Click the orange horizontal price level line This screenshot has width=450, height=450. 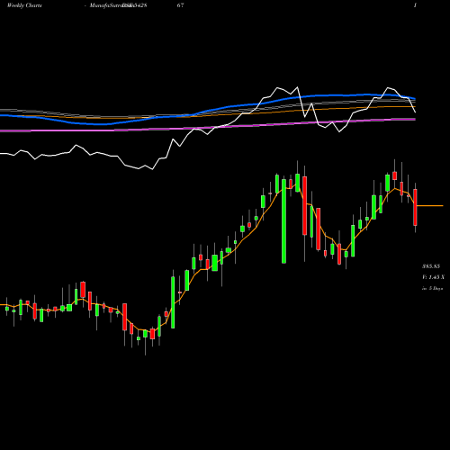point(430,206)
